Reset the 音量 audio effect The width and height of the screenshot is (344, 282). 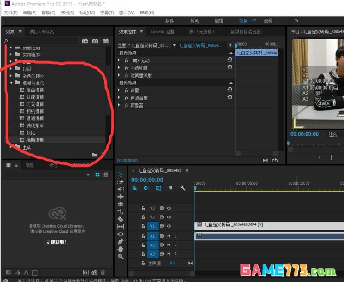click(x=229, y=90)
